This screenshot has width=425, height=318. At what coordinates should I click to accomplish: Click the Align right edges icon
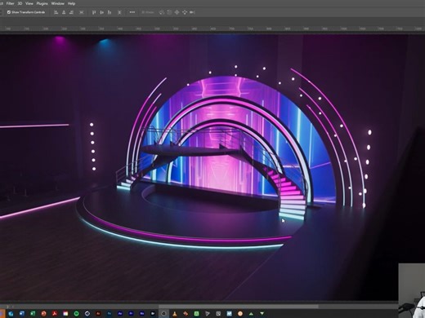(x=71, y=12)
